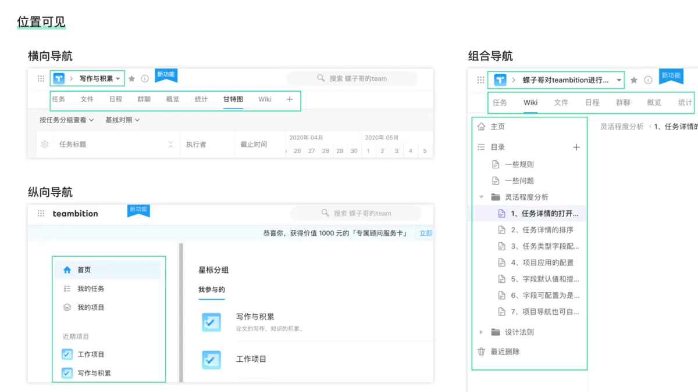
Task: Click the 主页 home icon in Wiki sidebar
Action: [481, 127]
